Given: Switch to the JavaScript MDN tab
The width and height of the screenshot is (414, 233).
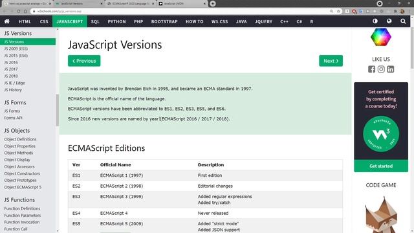Looking at the screenshot, I should 182,4.
